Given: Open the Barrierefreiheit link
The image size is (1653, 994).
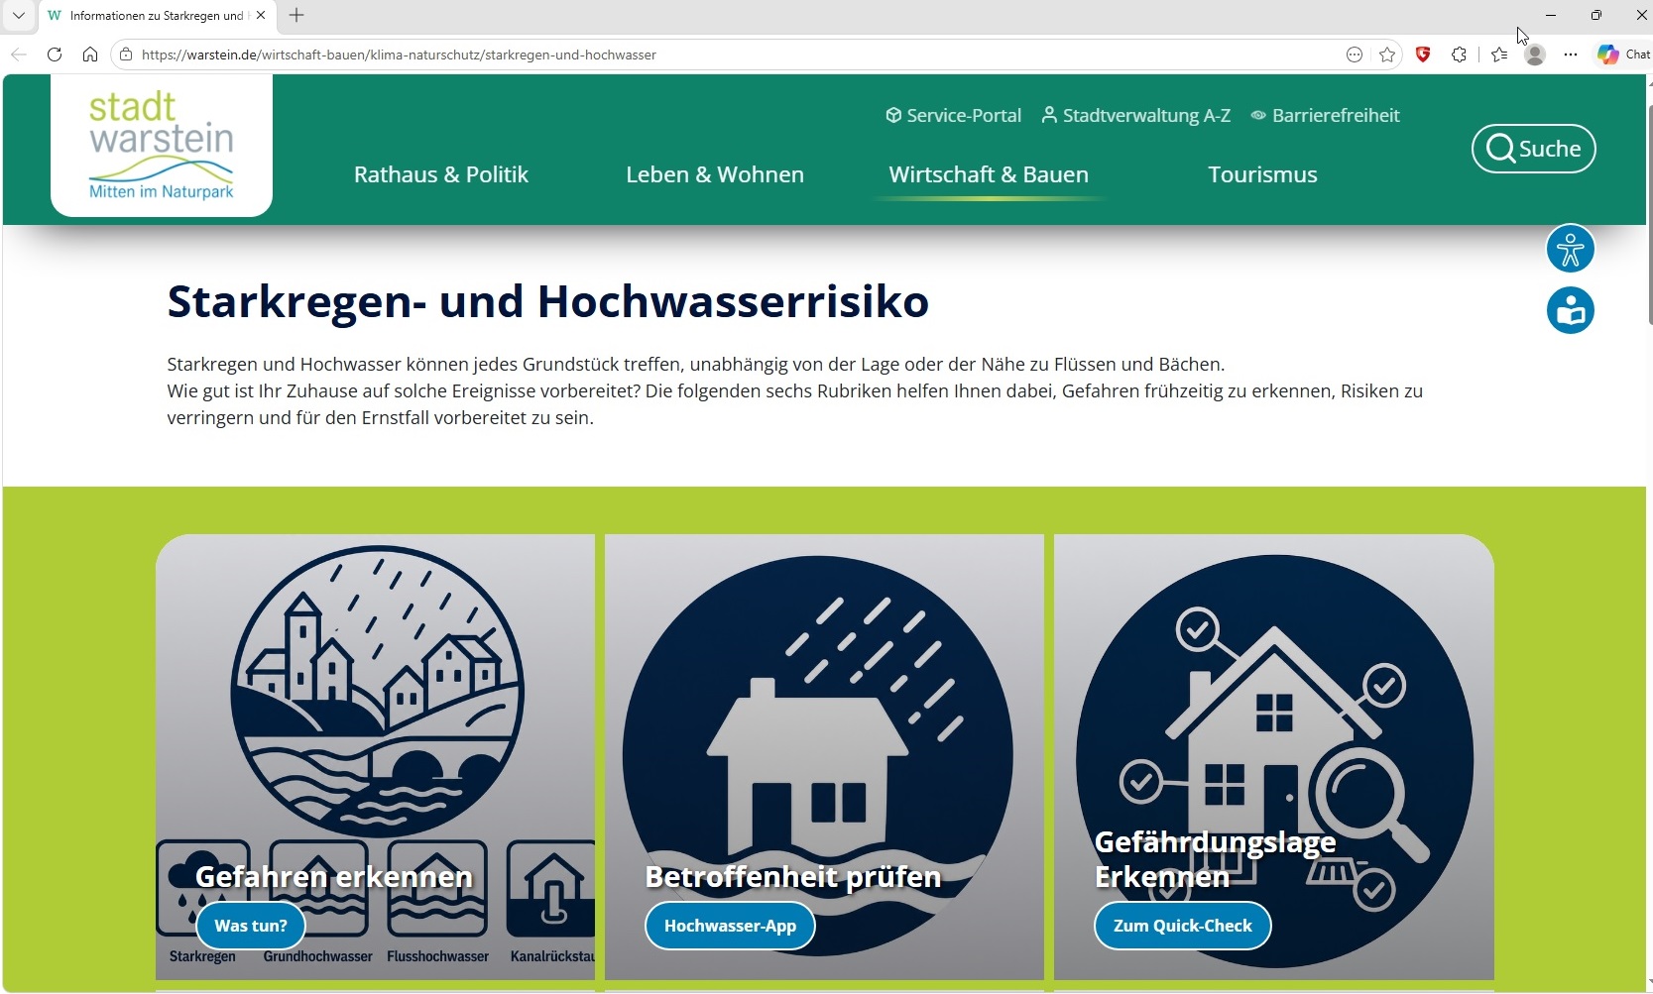Looking at the screenshot, I should tap(1325, 115).
